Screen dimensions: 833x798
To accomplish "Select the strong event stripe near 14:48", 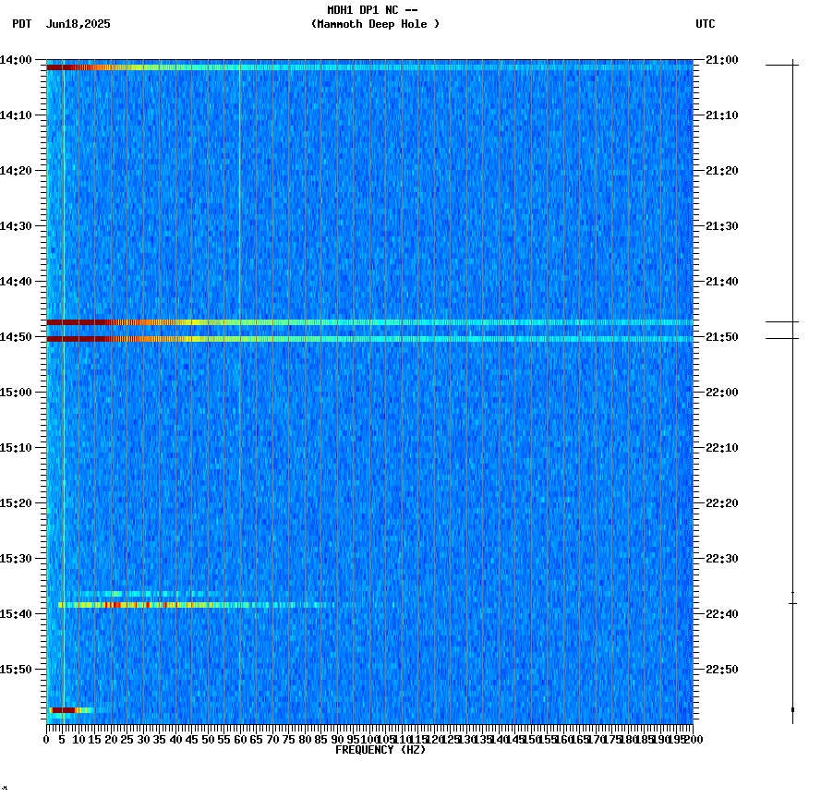I will click(x=139, y=321).
